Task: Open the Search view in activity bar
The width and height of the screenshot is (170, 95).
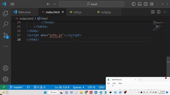Action: (x=5, y=24)
